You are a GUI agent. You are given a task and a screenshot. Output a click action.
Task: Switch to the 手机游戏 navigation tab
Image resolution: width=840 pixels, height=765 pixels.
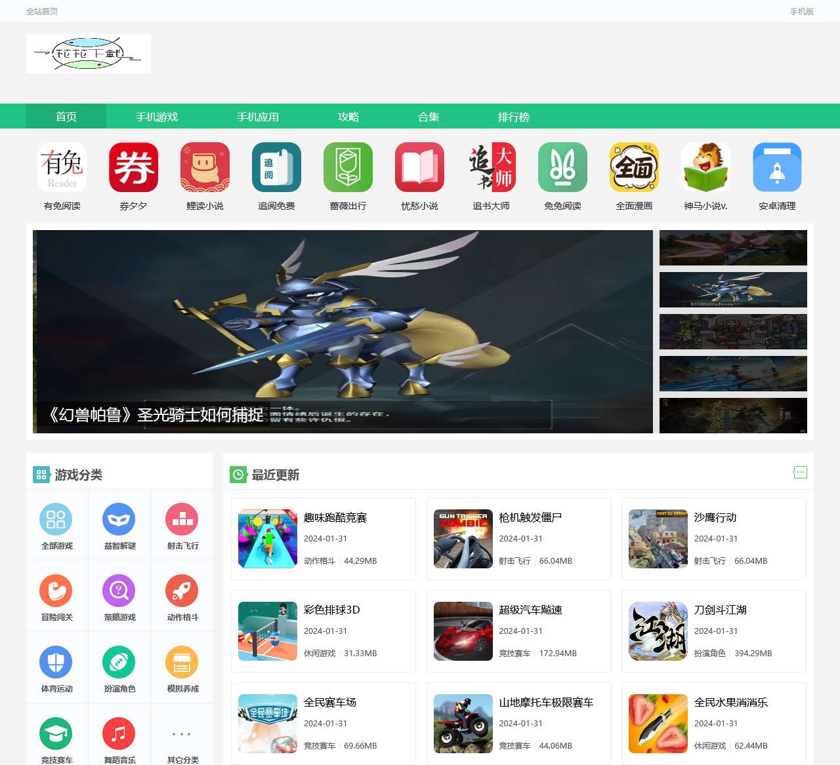(x=157, y=117)
